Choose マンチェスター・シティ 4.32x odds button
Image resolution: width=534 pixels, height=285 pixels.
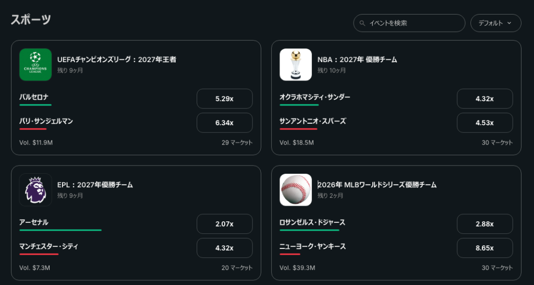[x=224, y=248]
